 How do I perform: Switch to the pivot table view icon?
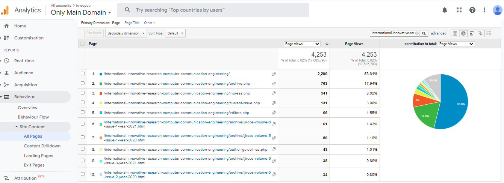(489, 33)
